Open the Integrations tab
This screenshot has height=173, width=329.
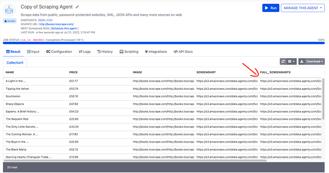(156, 52)
